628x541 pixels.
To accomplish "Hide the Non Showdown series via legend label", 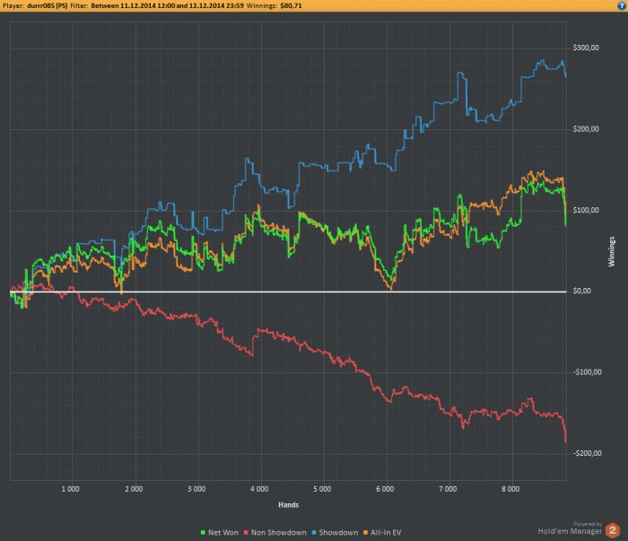I will click(x=279, y=533).
